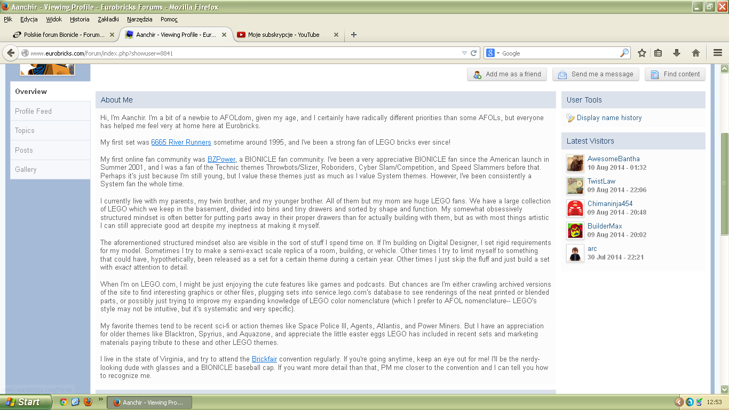The image size is (729, 410).
Task: Open the Gallery profile tab
Action: click(50, 169)
